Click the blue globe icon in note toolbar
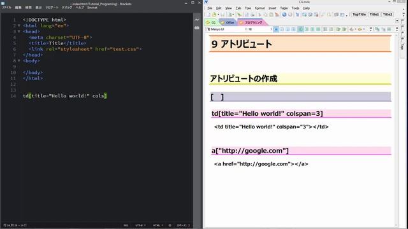 284,15
